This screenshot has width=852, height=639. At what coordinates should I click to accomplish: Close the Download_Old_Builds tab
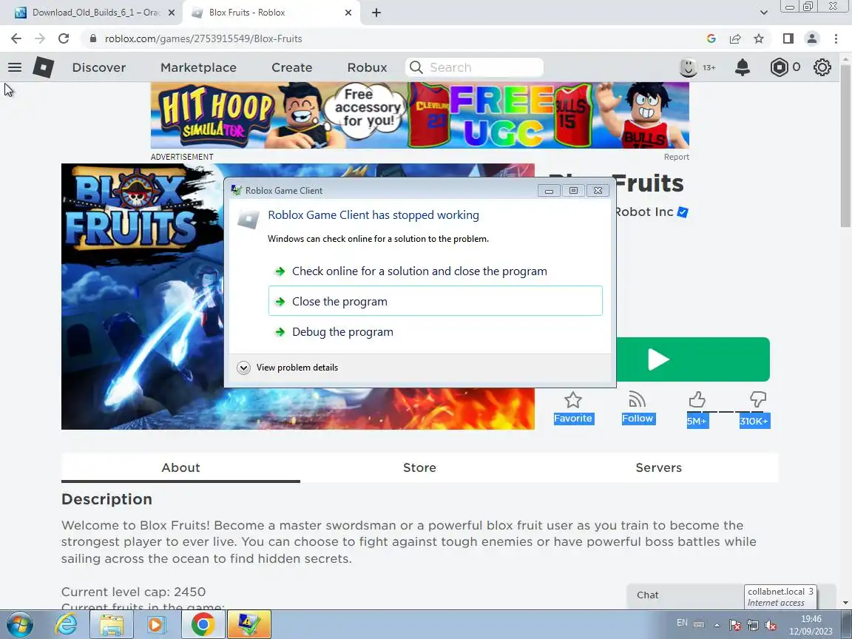click(172, 13)
